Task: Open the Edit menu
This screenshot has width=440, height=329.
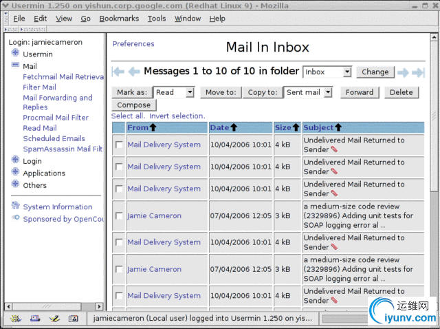Action: point(40,19)
